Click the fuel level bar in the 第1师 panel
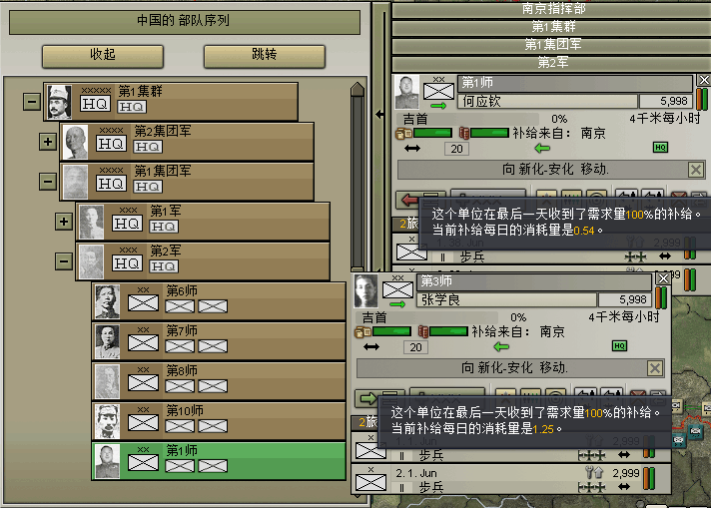The width and height of the screenshot is (711, 508). point(489,133)
